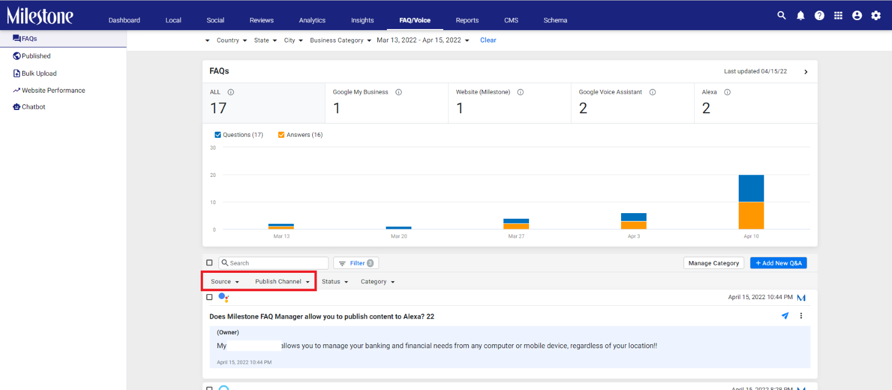Image resolution: width=892 pixels, height=390 pixels.
Task: Open the help question mark icon
Action: pyautogui.click(x=820, y=16)
